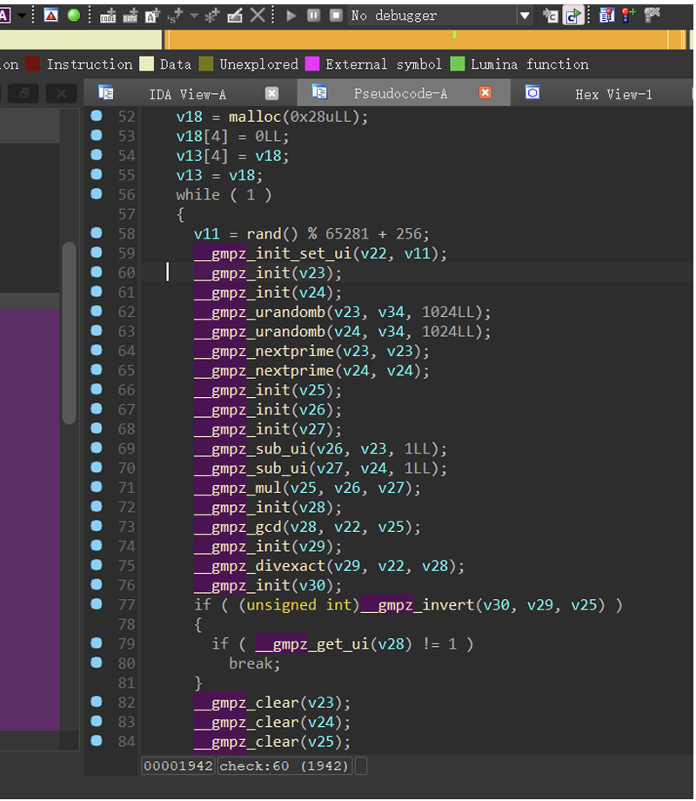The height and width of the screenshot is (801, 696).
Task: Toggle breakpoint dot on line 77
Action: pyautogui.click(x=97, y=604)
